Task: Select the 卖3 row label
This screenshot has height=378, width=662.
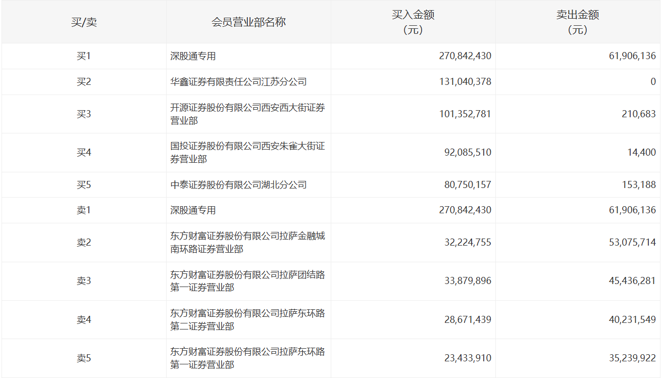Action: click(84, 281)
